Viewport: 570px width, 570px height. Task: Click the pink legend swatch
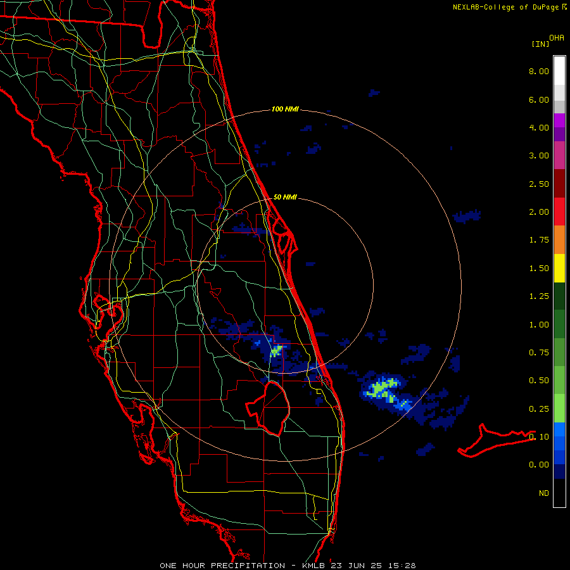click(559, 155)
